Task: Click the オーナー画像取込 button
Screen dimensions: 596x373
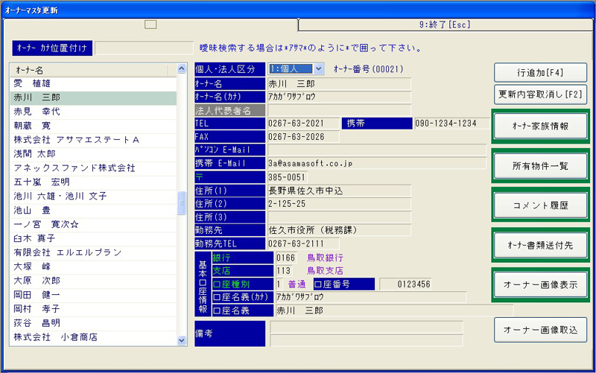Action: click(x=540, y=328)
